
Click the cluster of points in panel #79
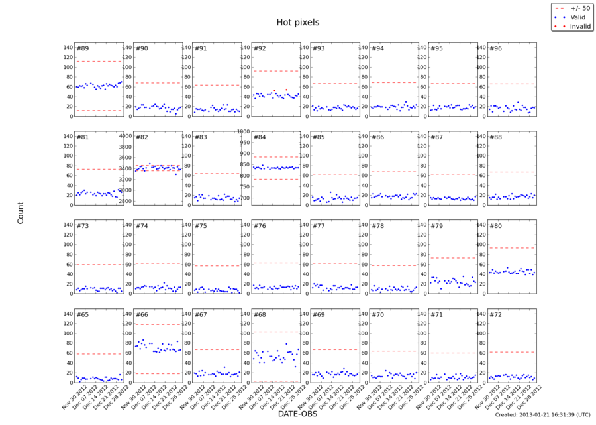[450, 281]
